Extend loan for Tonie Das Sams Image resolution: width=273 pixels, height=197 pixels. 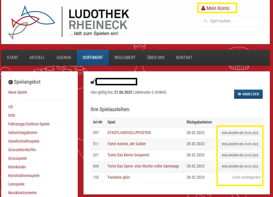(240, 166)
